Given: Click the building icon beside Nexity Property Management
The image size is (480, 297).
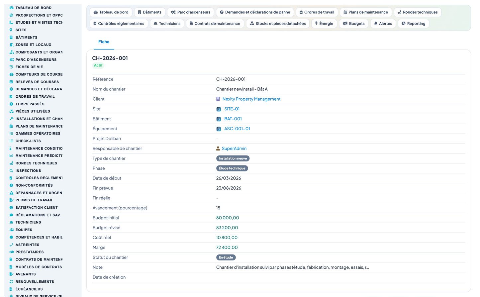Looking at the screenshot, I should pos(218,99).
